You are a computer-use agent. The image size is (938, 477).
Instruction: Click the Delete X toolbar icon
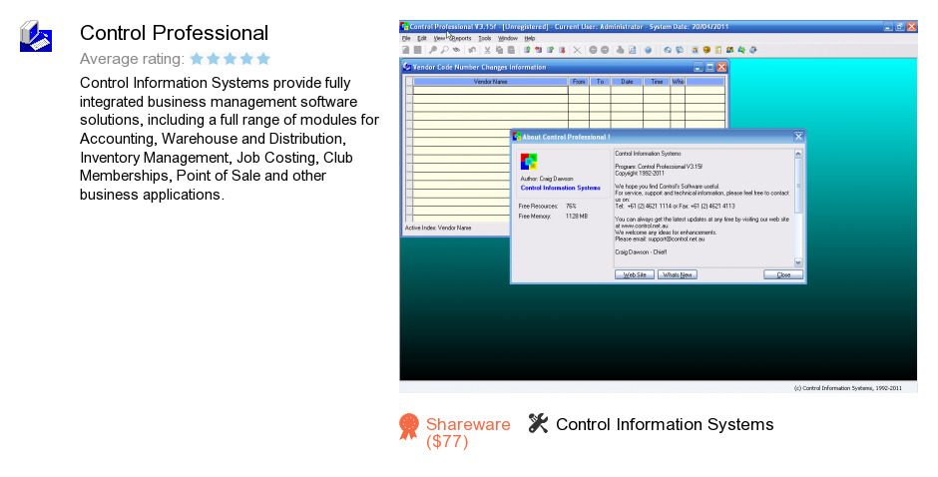pos(578,50)
